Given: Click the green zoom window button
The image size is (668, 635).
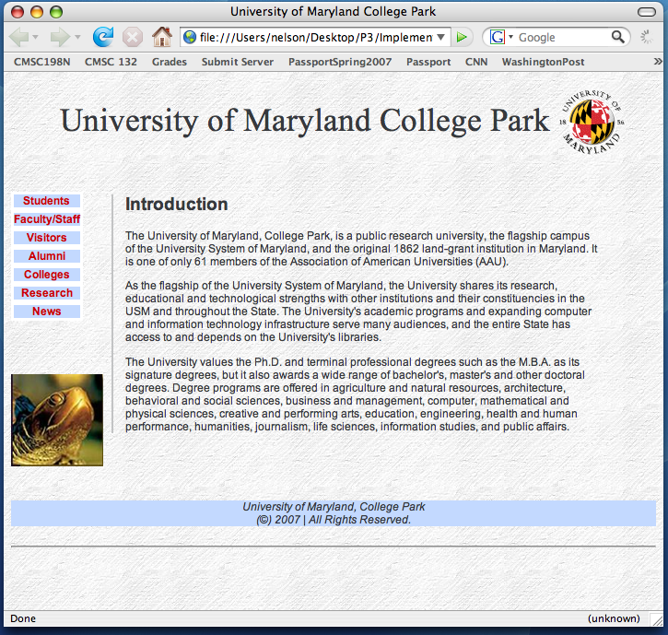Looking at the screenshot, I should 56,12.
